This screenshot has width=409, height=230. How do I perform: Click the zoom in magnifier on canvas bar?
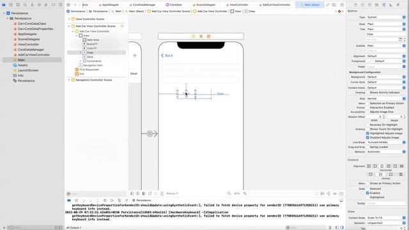(245, 194)
